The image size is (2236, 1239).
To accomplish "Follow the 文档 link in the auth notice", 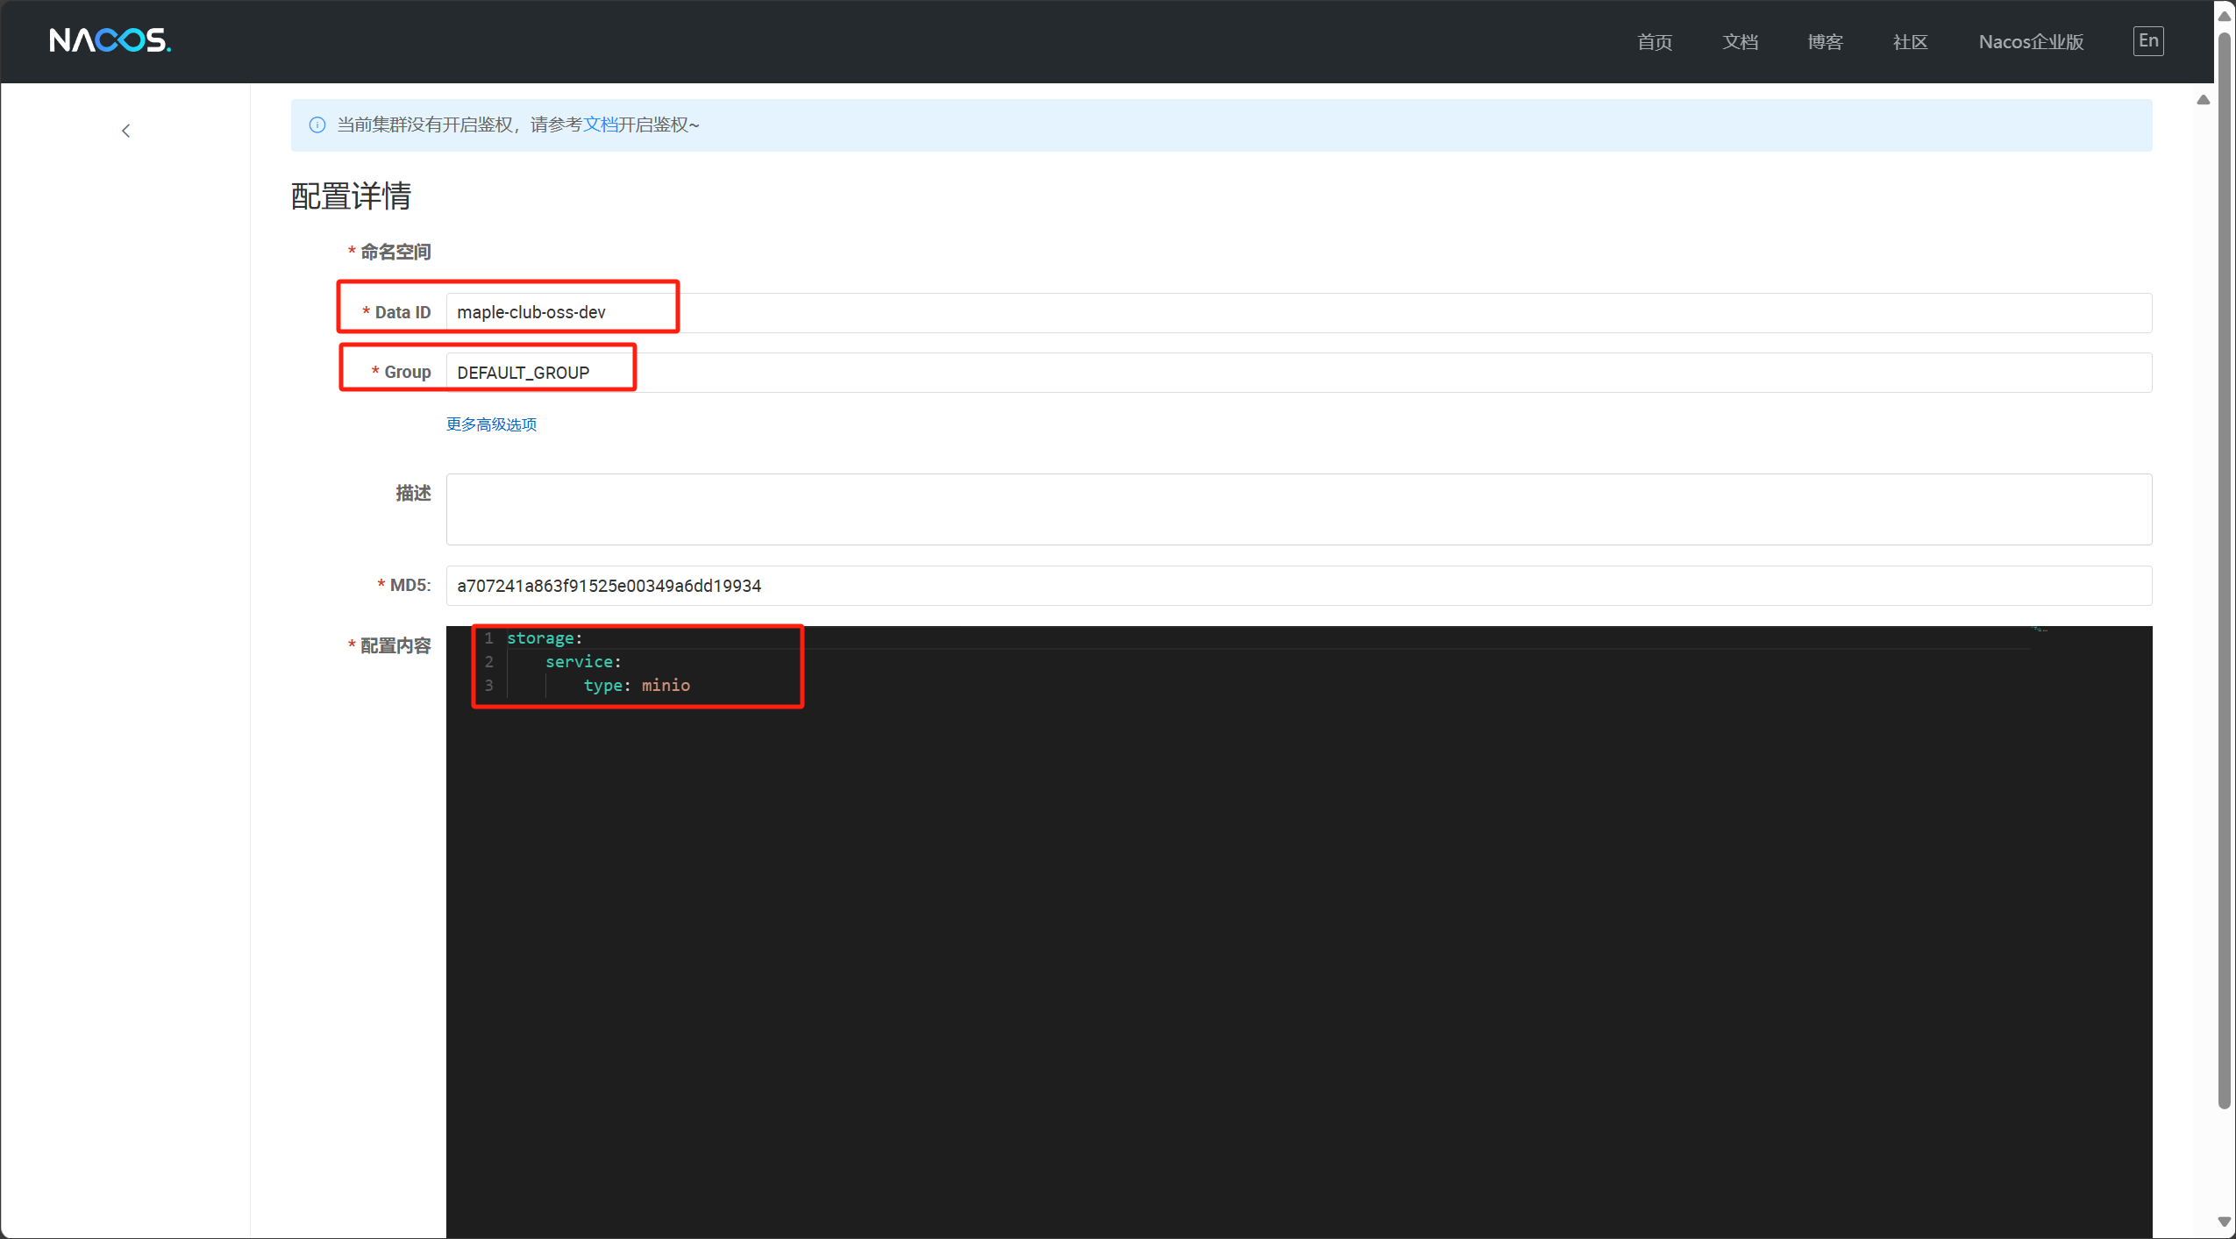I will point(601,125).
